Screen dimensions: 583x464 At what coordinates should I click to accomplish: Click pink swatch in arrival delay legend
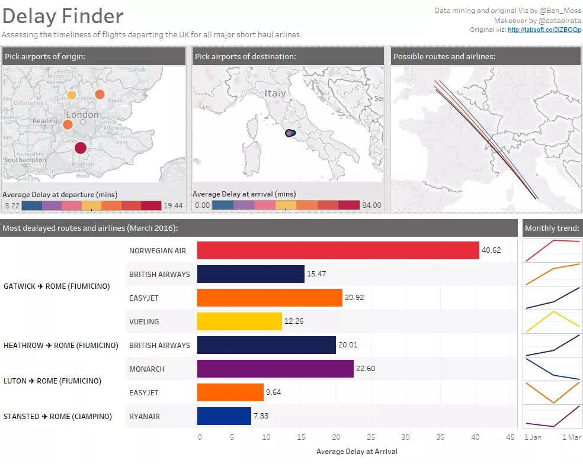point(265,205)
